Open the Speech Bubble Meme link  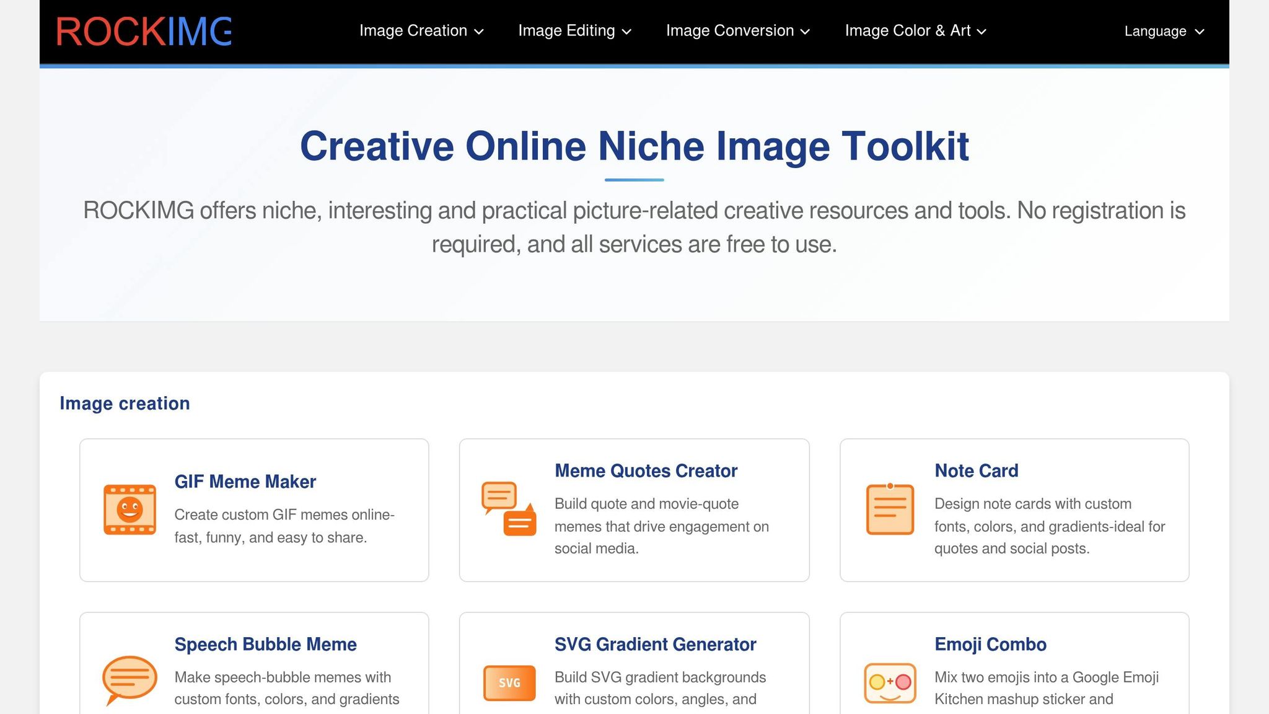[265, 645]
